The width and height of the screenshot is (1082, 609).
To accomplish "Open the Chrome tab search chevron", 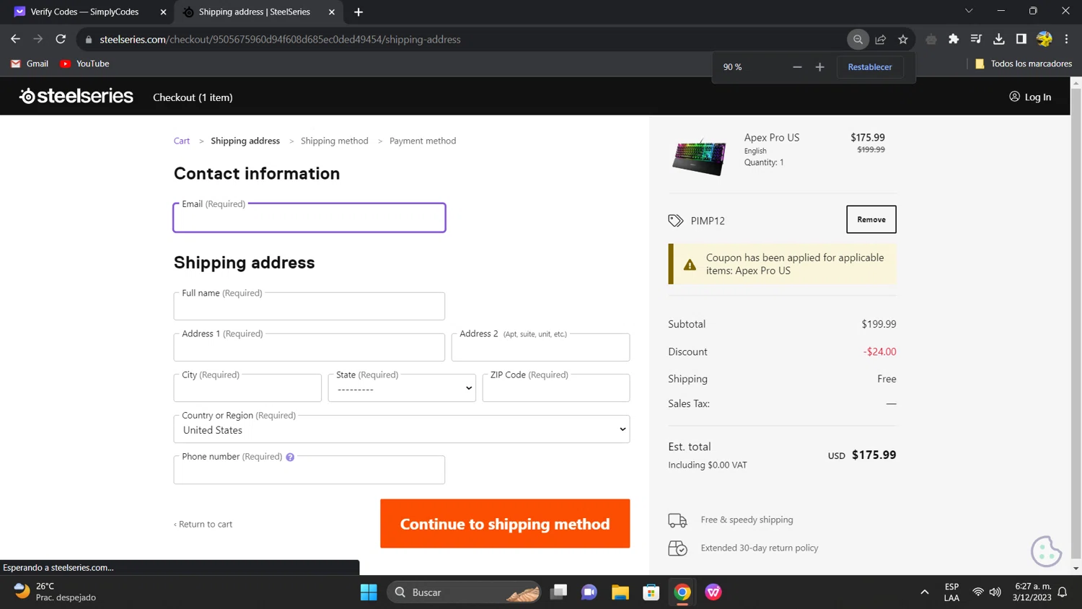I will (969, 12).
